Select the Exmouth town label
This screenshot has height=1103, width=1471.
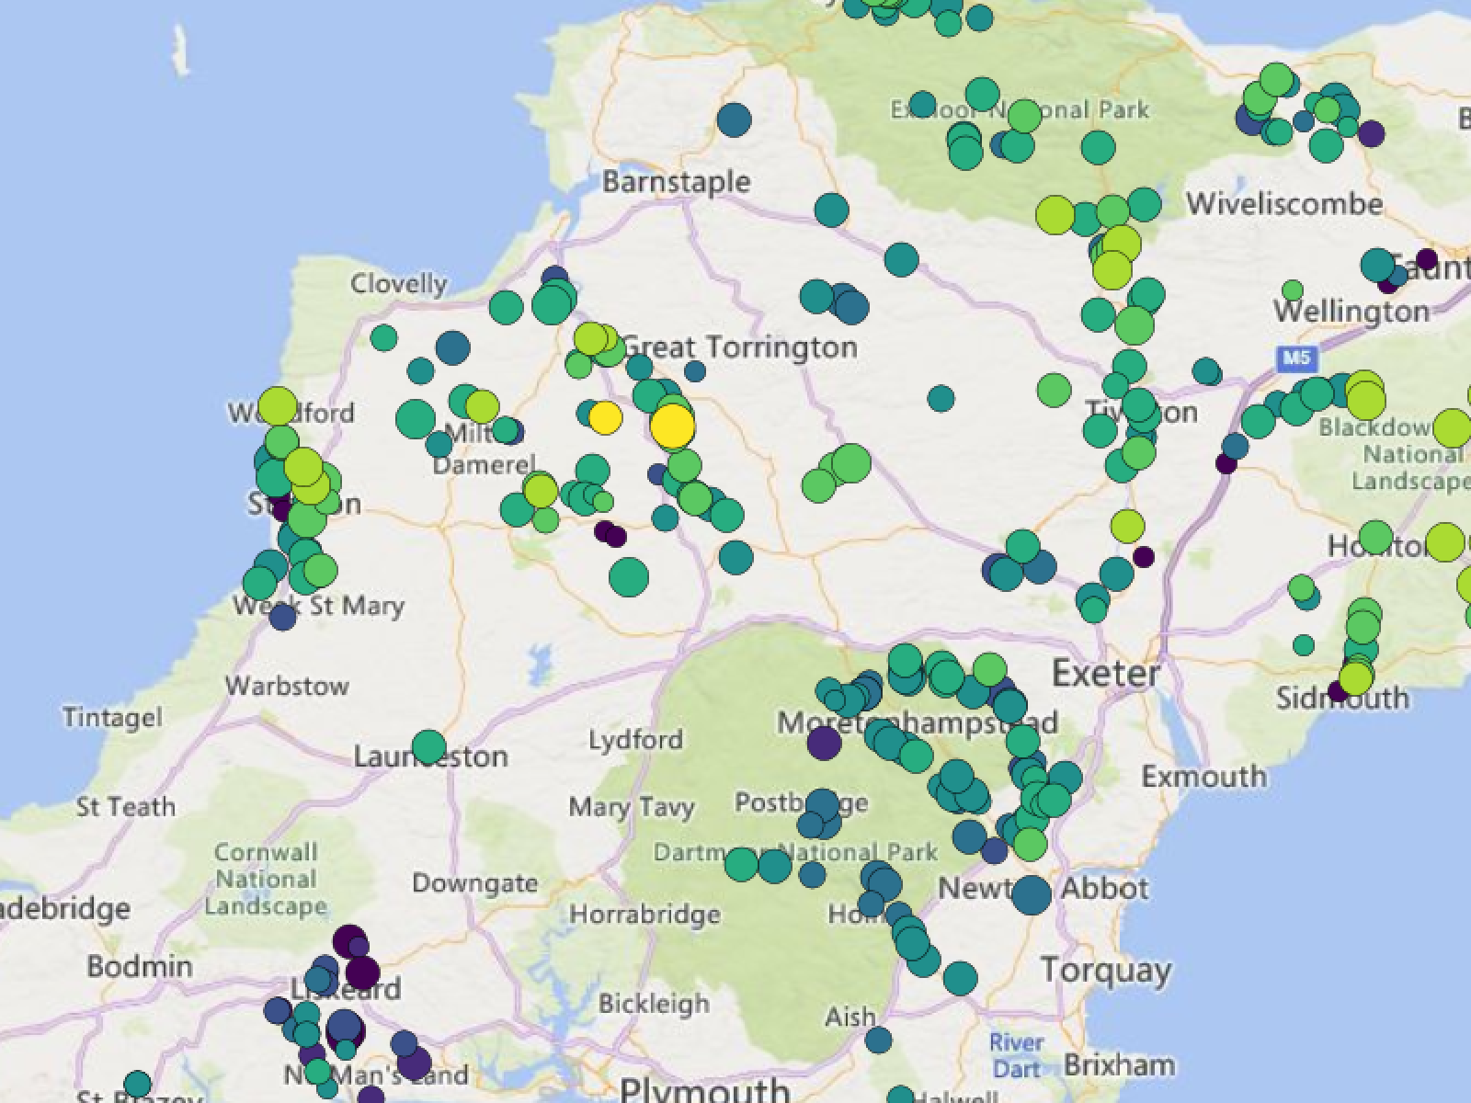click(x=1203, y=777)
